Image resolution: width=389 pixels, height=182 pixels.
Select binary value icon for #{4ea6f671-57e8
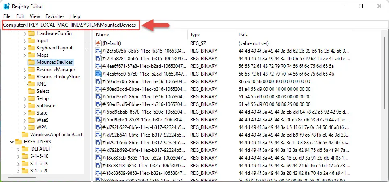pyautogui.click(x=98, y=66)
